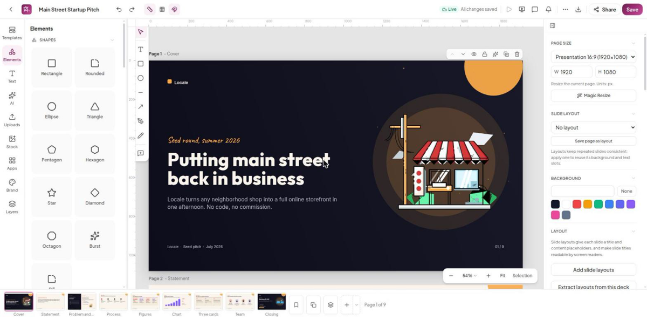
Task: Open the 54% zoom level dropdown
Action: (x=469, y=276)
